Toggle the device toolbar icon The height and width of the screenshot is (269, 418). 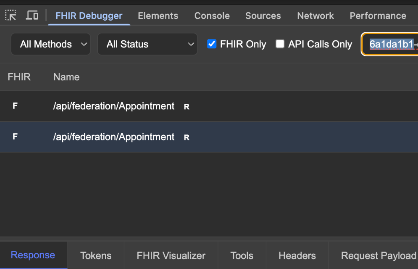pos(32,15)
